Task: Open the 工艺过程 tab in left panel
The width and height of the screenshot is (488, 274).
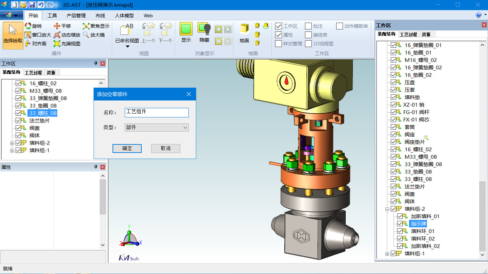Action: point(33,72)
